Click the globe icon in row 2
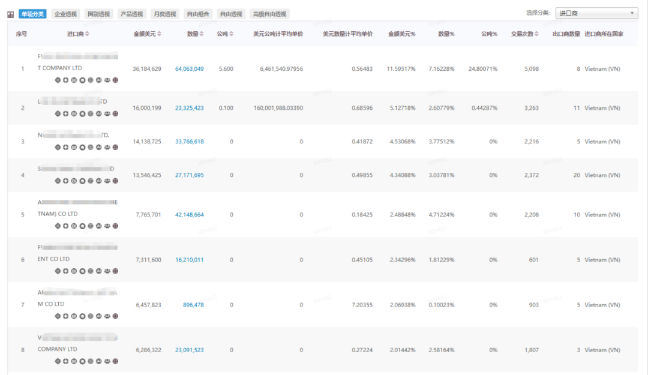 pos(91,113)
